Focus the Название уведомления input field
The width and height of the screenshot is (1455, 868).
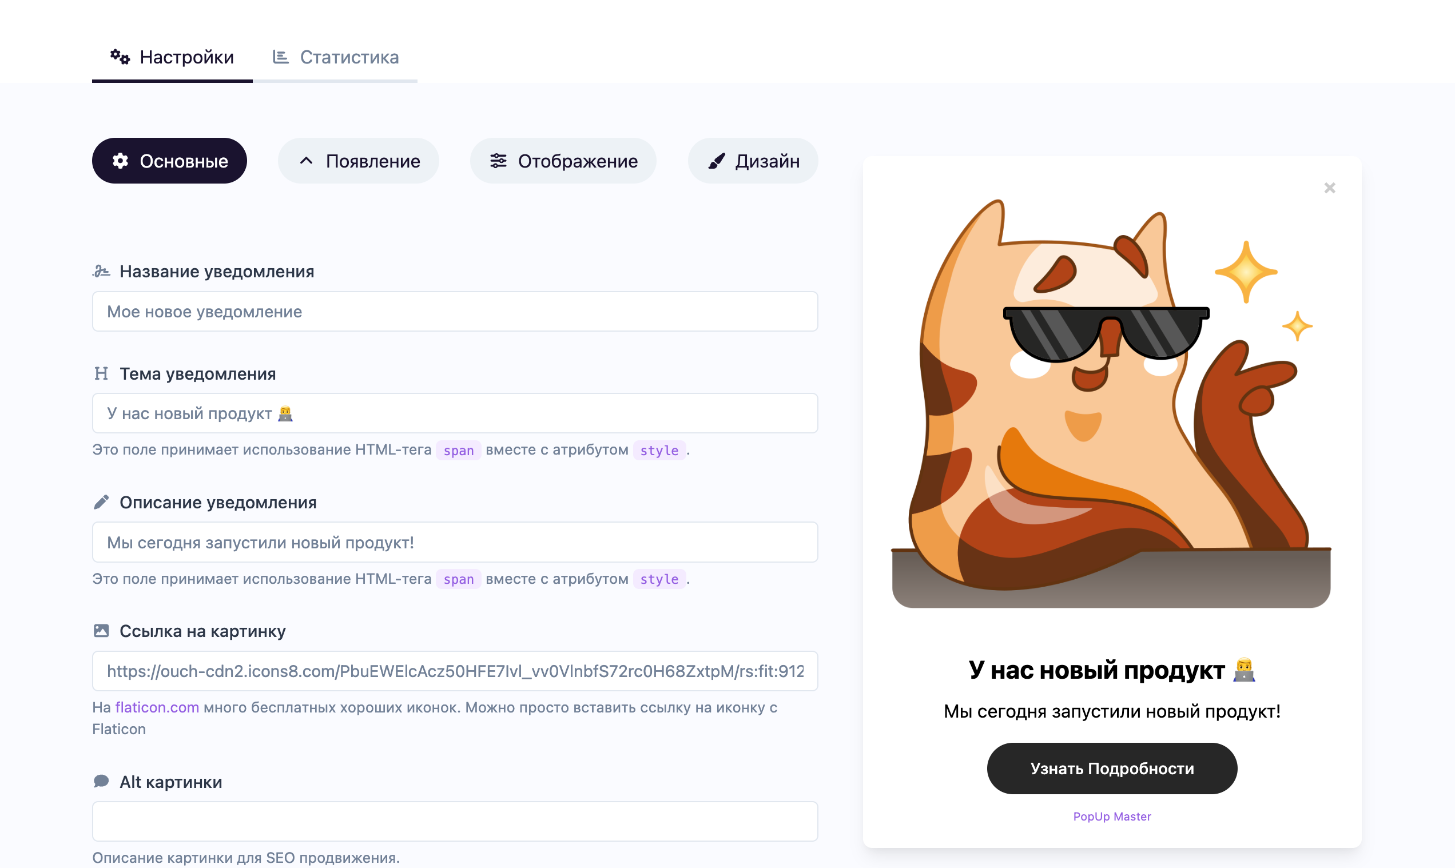click(x=455, y=312)
